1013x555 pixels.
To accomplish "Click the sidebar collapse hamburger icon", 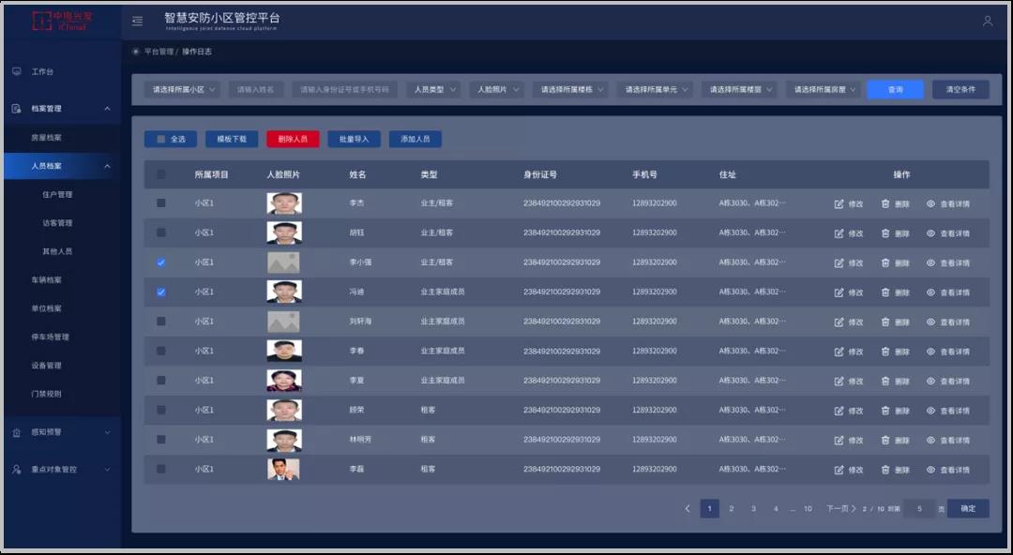I will [138, 21].
